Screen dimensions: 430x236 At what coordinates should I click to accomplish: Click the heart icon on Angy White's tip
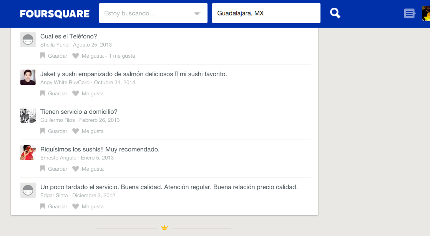(x=76, y=93)
